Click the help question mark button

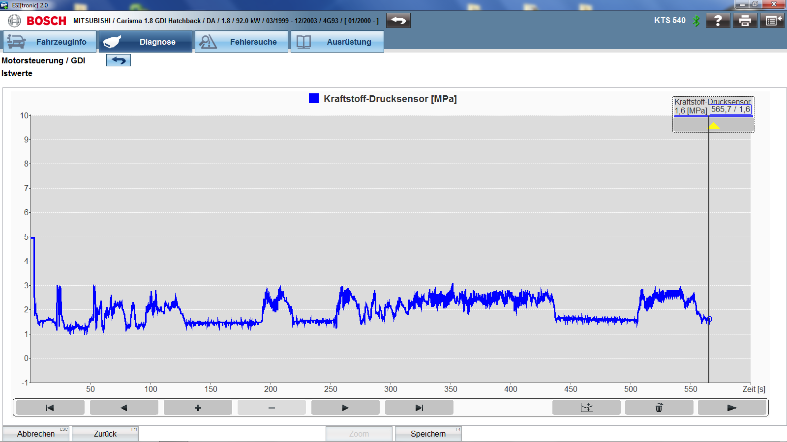tap(718, 21)
